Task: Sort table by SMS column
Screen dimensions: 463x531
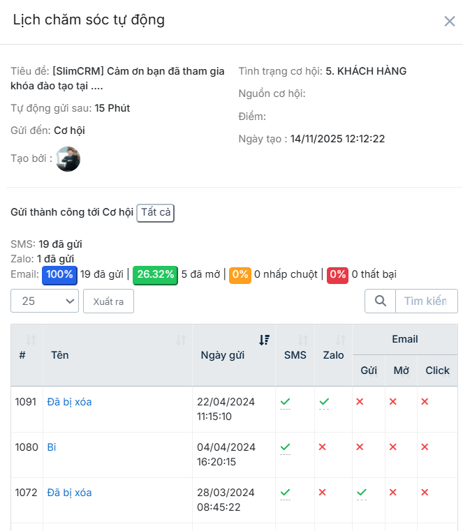Action: 303,340
